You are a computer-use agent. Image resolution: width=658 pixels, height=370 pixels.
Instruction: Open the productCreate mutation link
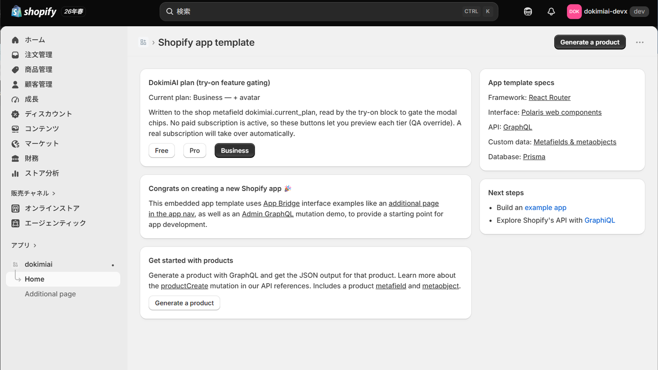point(184,286)
